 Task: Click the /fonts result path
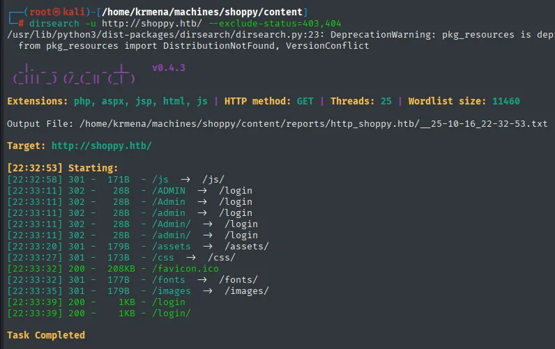[169, 280]
